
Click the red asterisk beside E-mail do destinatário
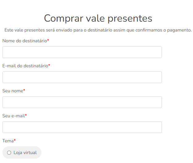(x=49, y=65)
